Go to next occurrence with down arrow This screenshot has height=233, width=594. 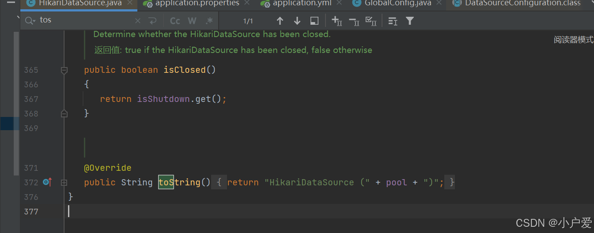point(297,21)
